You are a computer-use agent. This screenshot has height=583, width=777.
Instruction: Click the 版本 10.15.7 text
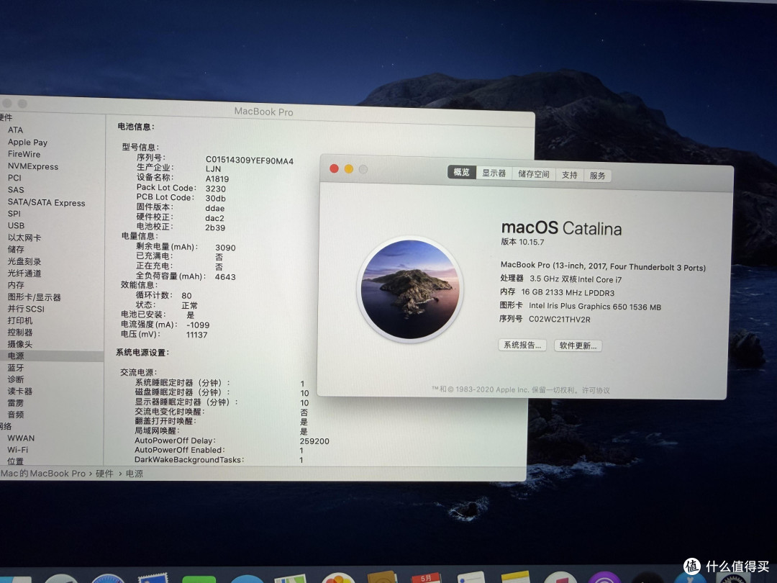(x=522, y=242)
